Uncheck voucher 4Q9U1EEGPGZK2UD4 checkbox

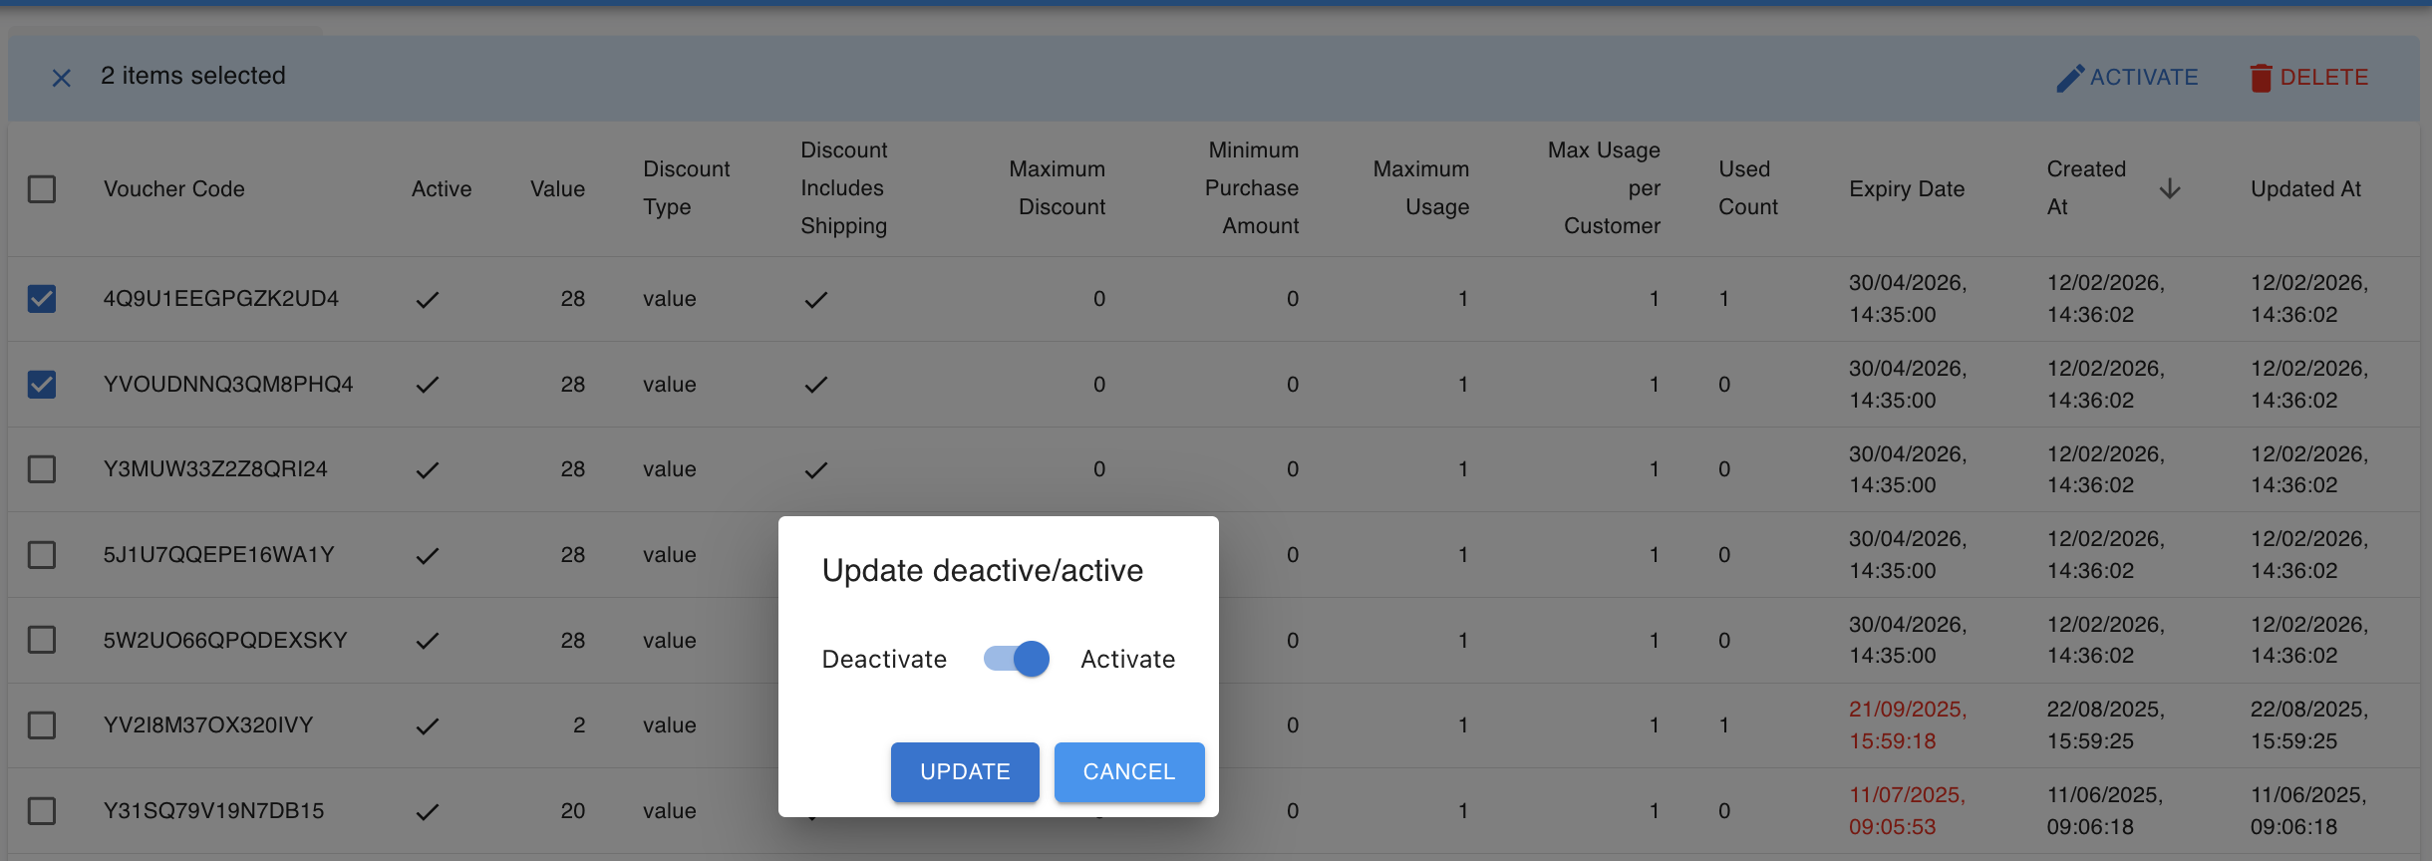point(42,299)
